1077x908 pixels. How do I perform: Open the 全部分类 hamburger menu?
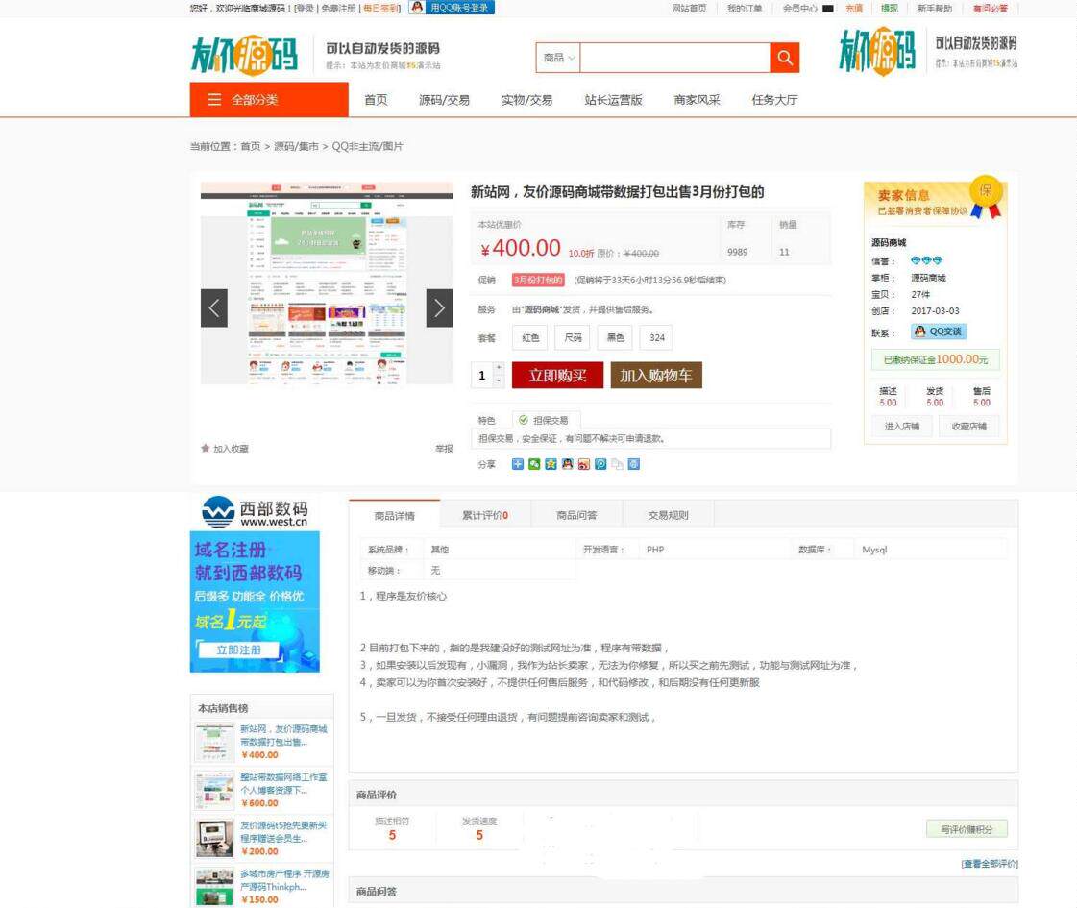coord(269,100)
